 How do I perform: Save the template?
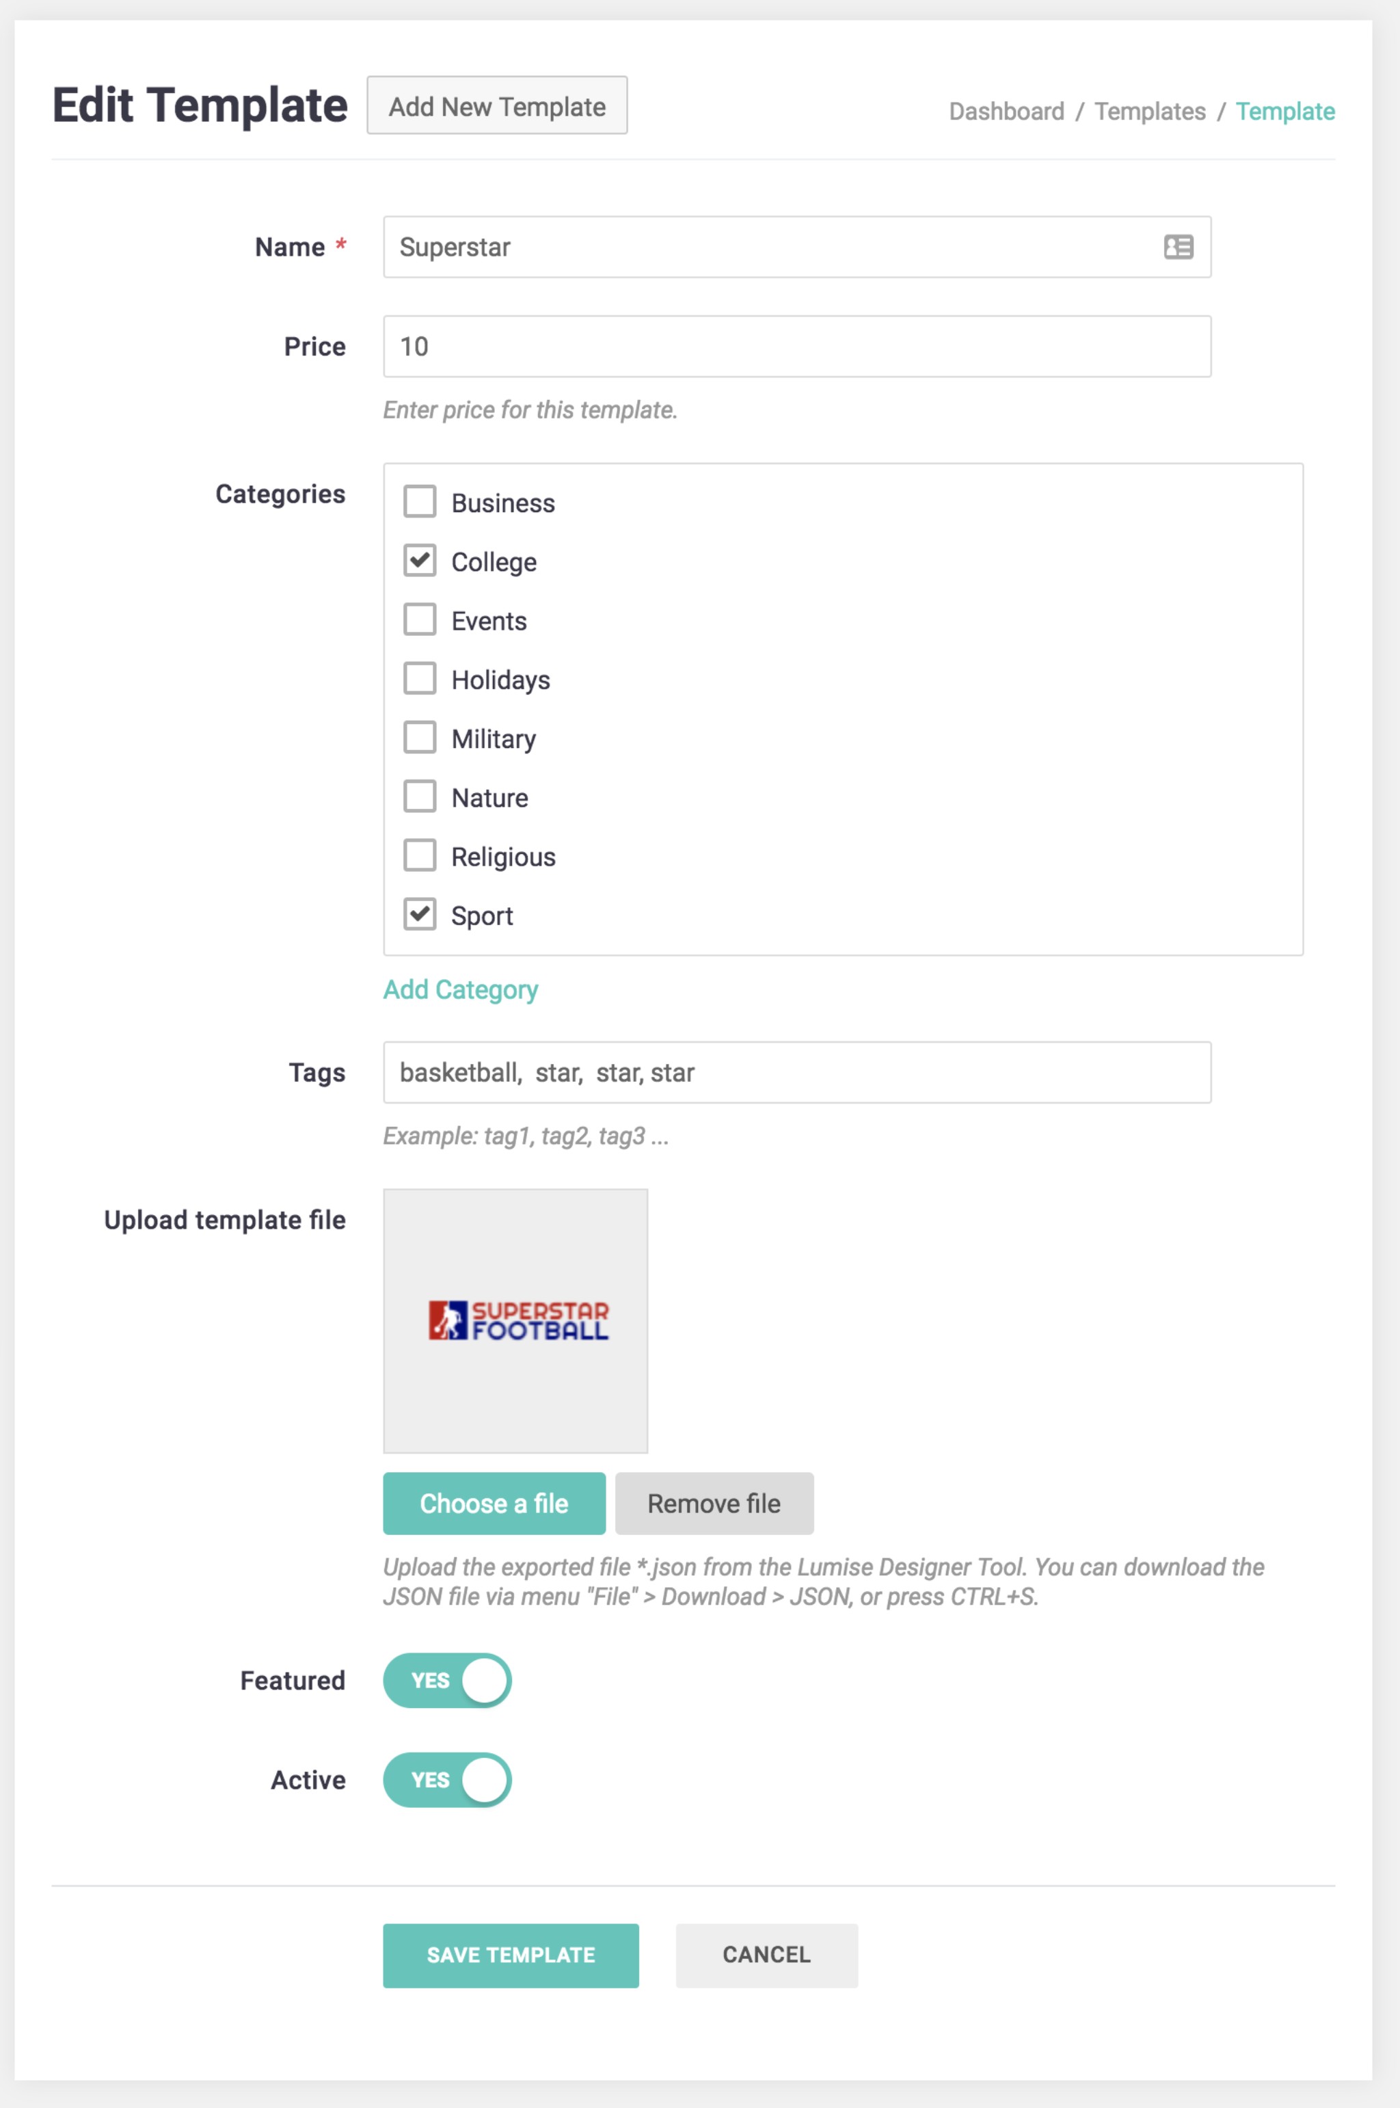[x=511, y=1956]
